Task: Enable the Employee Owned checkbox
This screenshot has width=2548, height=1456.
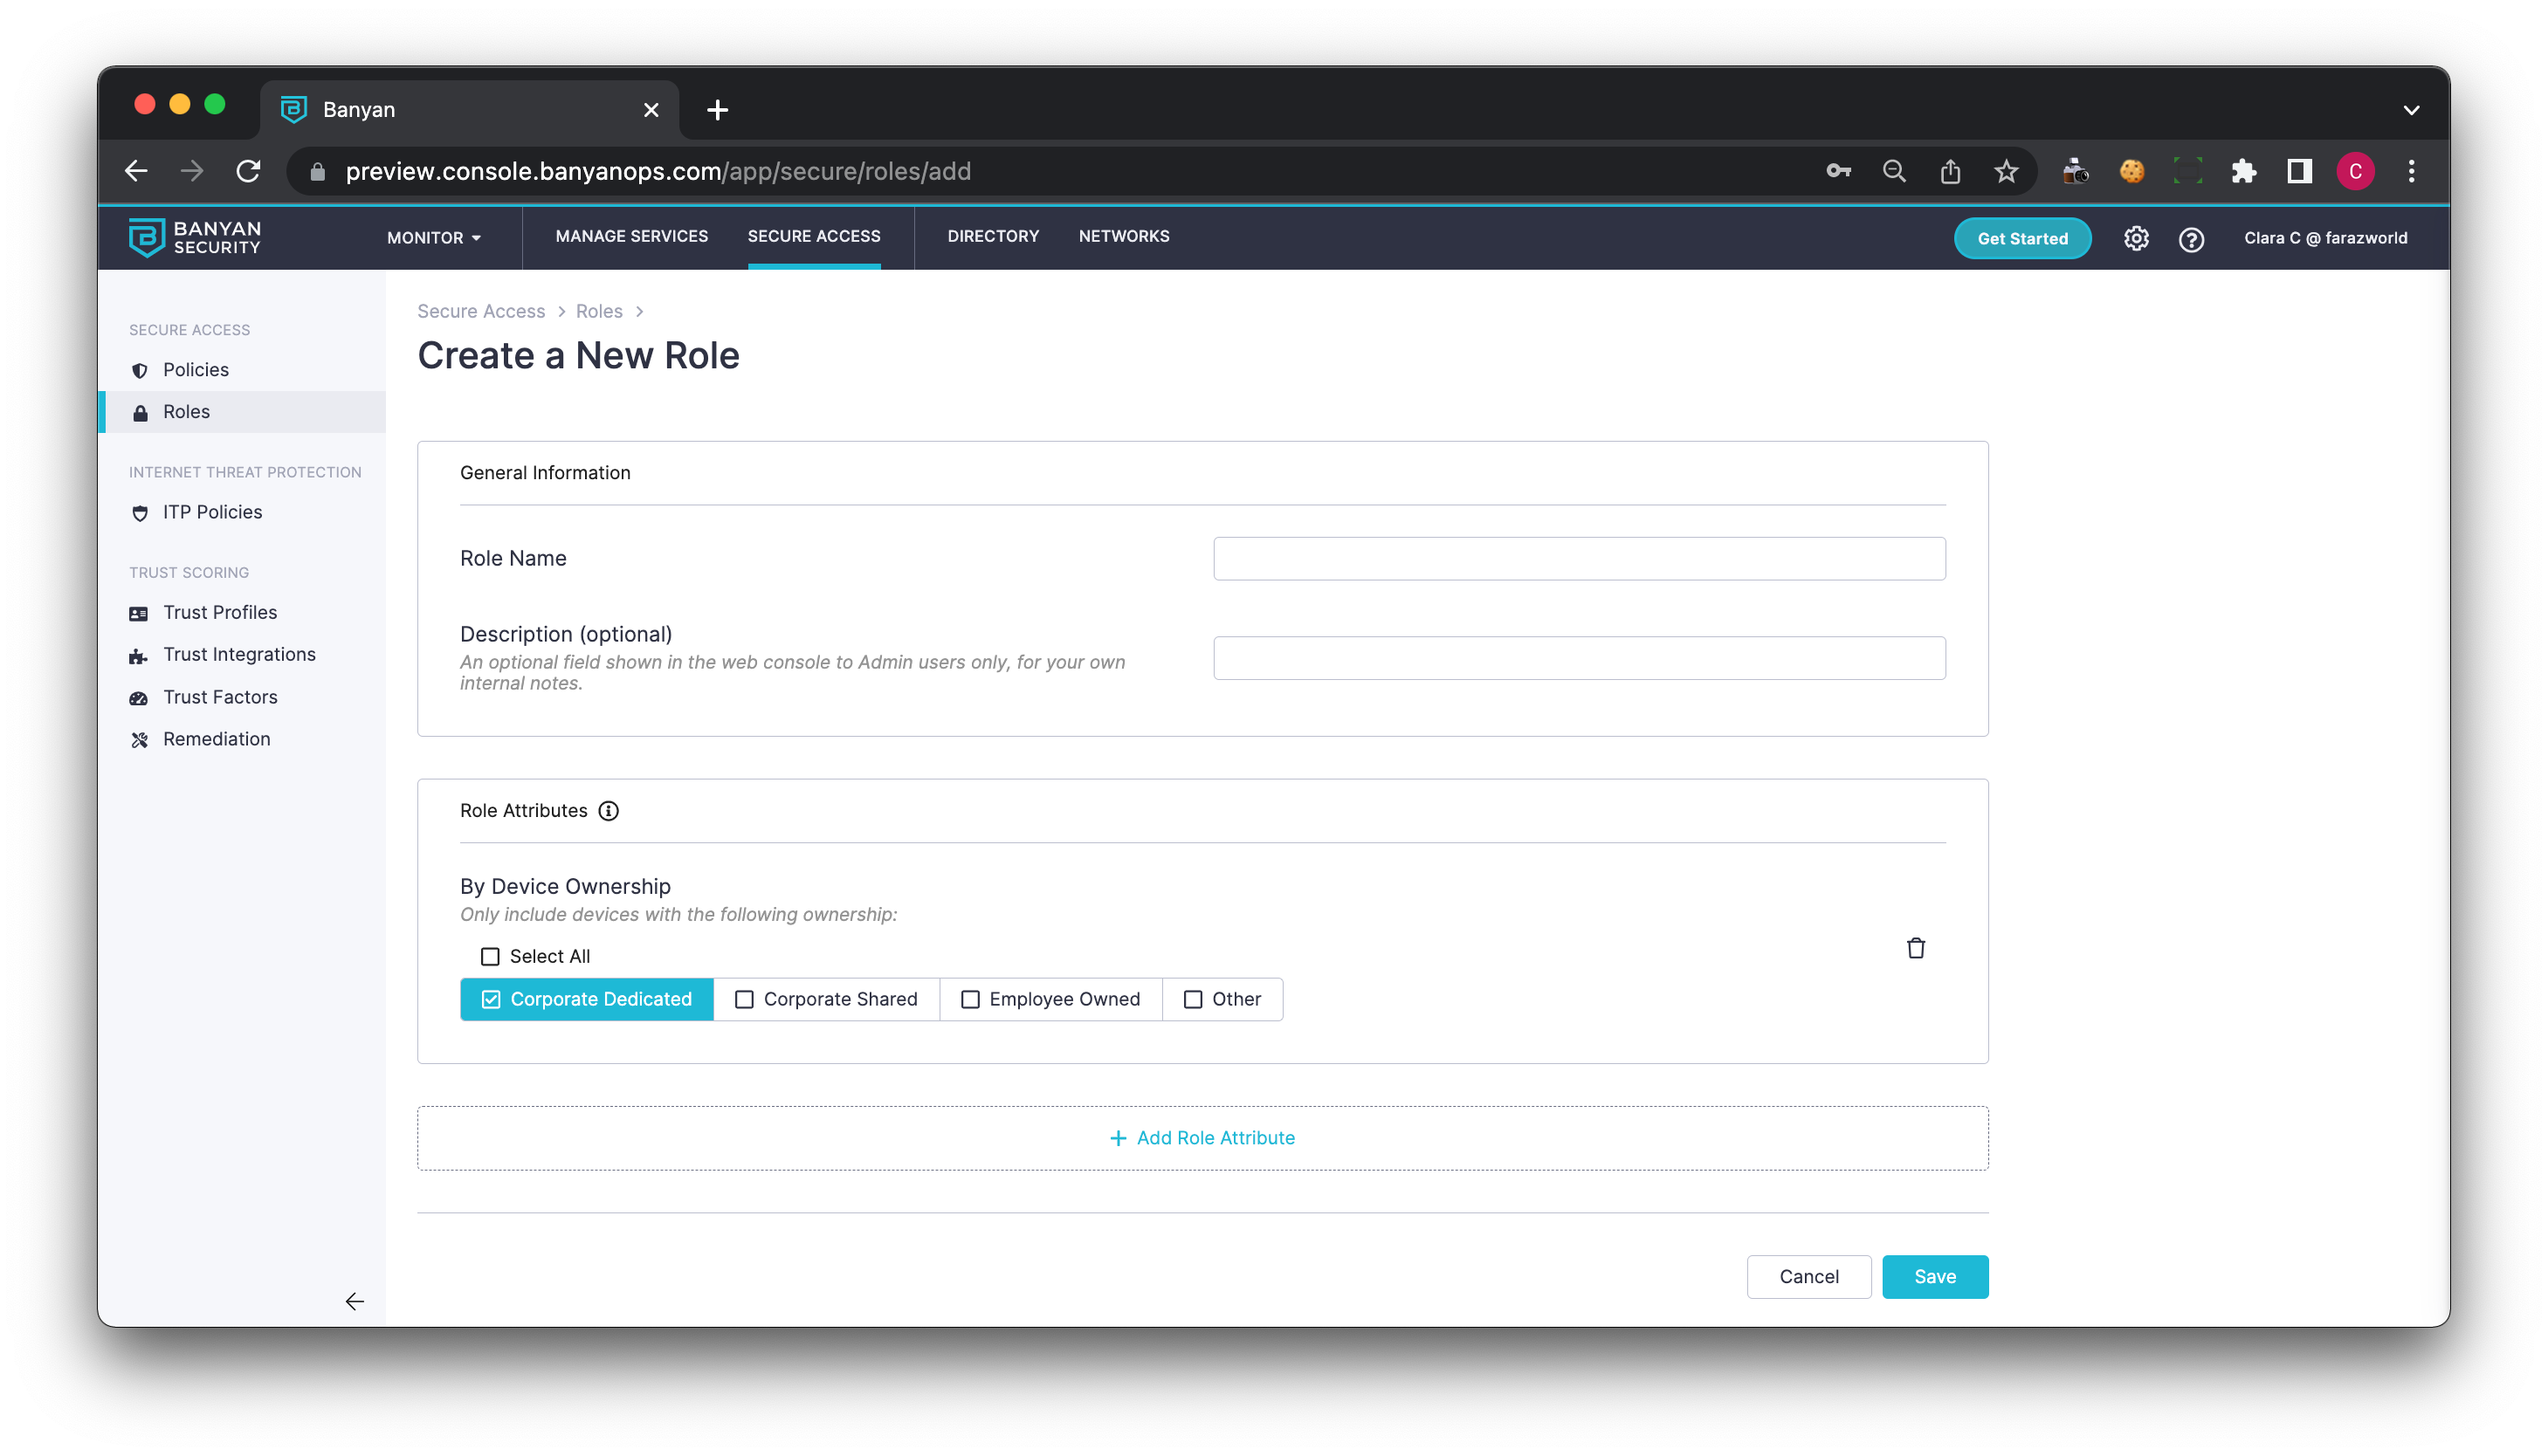Action: pos(970,999)
